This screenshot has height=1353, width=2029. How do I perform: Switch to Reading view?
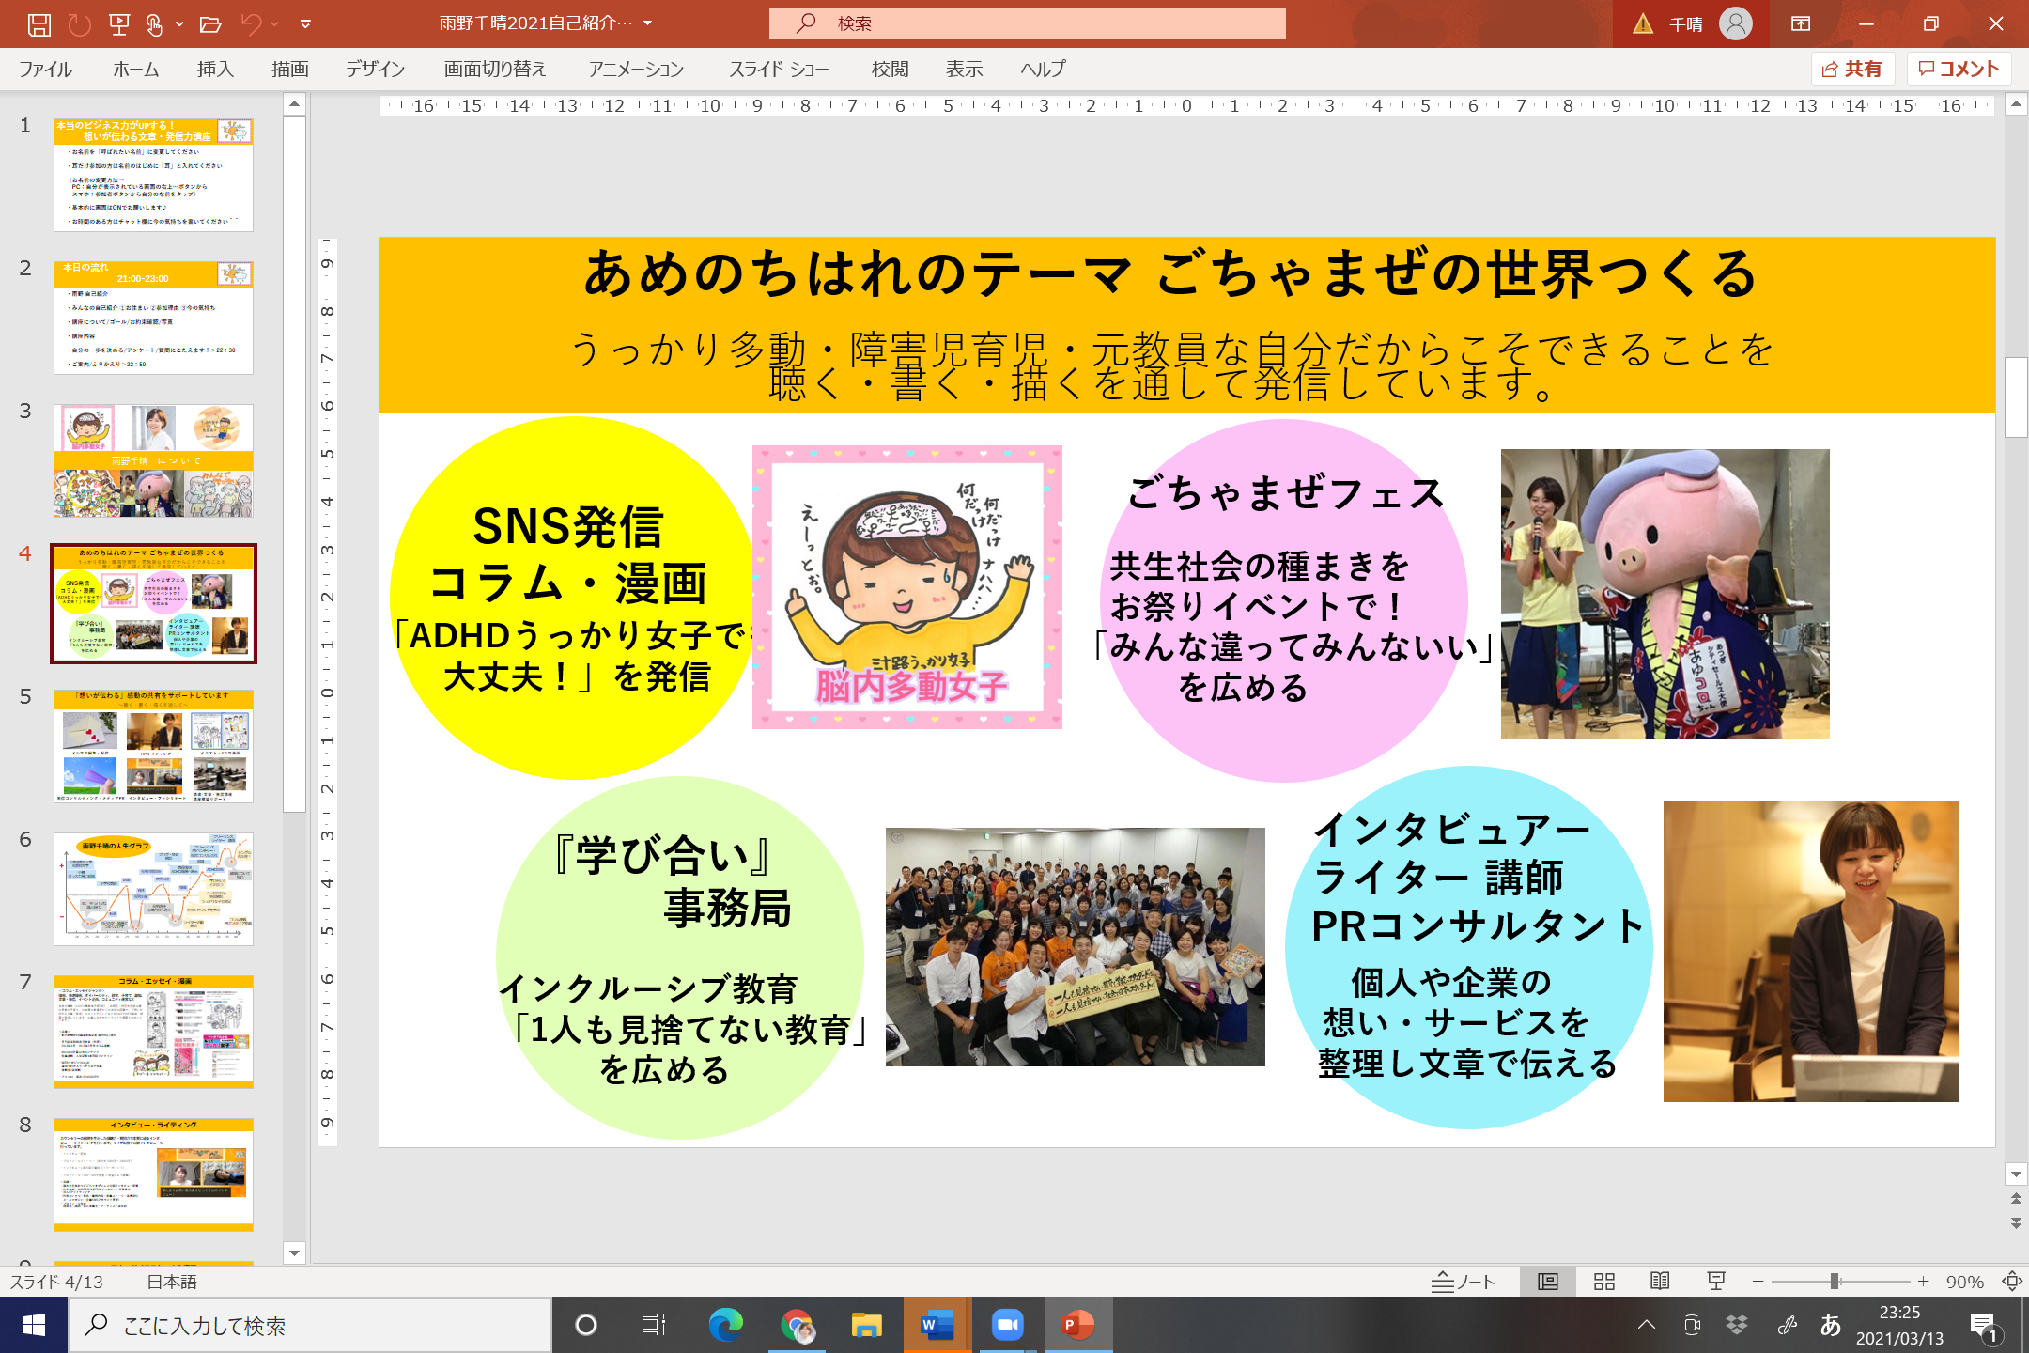tap(1660, 1282)
